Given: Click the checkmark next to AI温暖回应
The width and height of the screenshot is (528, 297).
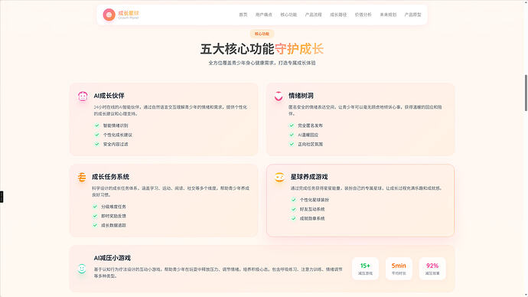Looking at the screenshot, I should point(292,135).
